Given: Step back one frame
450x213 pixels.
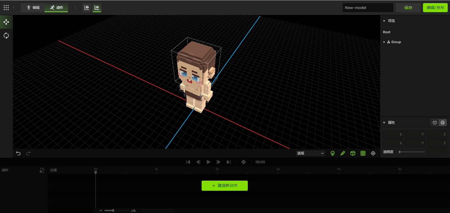Looking at the screenshot, I should click(198, 162).
